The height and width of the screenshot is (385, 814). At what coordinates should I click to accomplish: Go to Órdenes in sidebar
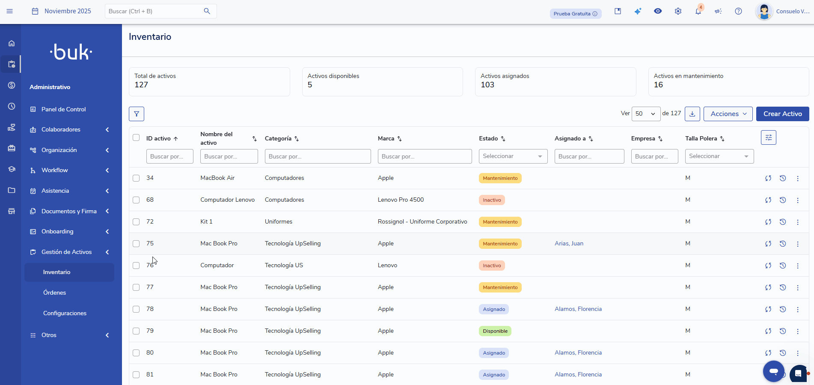tap(55, 292)
